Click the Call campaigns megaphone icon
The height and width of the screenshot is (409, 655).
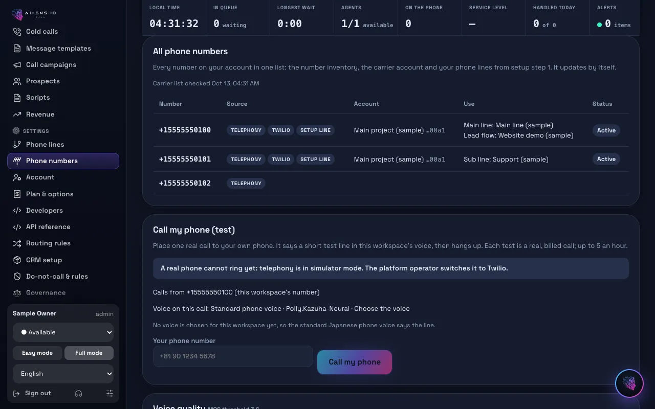click(x=17, y=65)
